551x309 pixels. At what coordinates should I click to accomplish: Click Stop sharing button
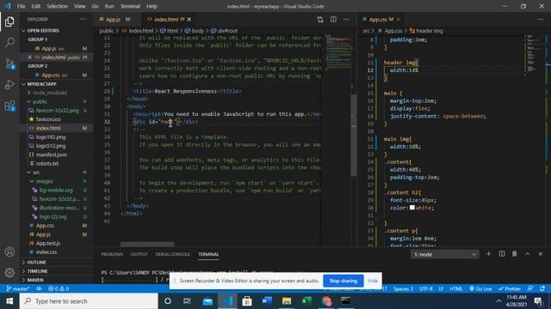click(344, 281)
